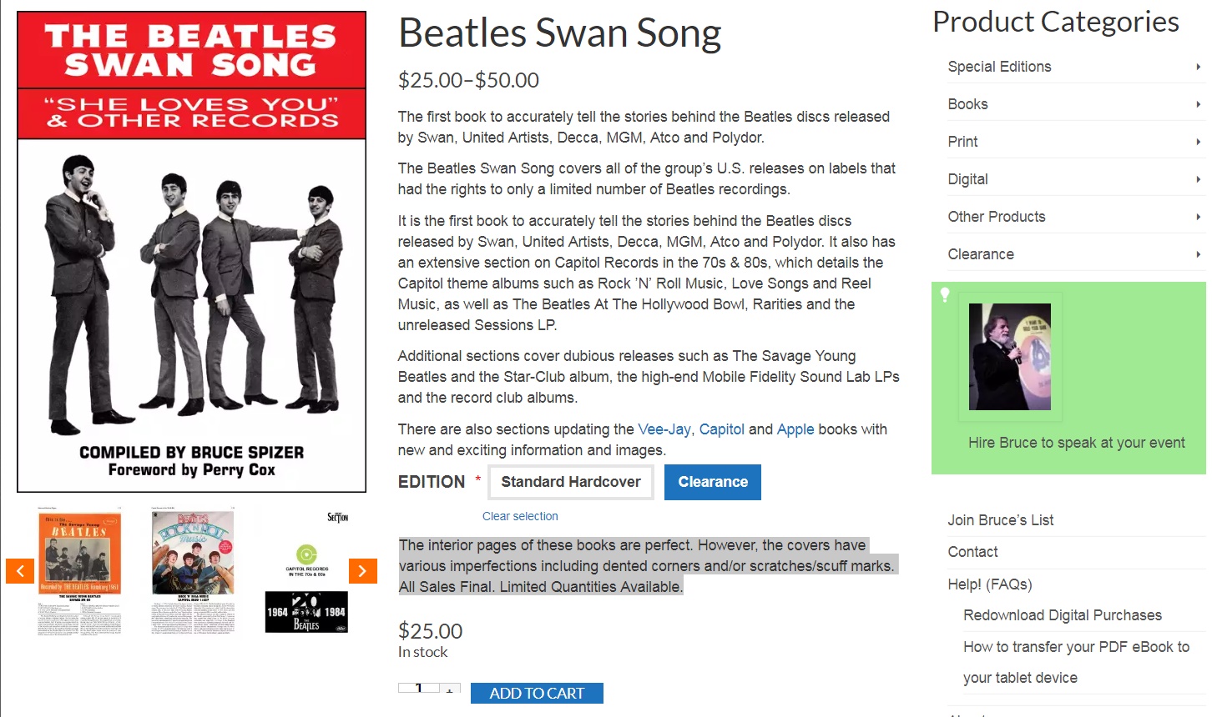
Task: Expand the Books category arrow
Action: pos(1198,104)
